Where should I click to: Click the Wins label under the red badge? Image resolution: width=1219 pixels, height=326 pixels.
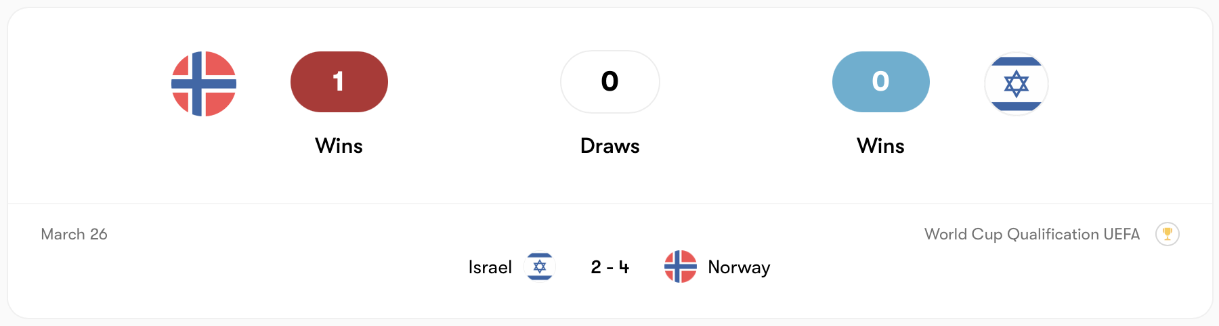pyautogui.click(x=339, y=146)
